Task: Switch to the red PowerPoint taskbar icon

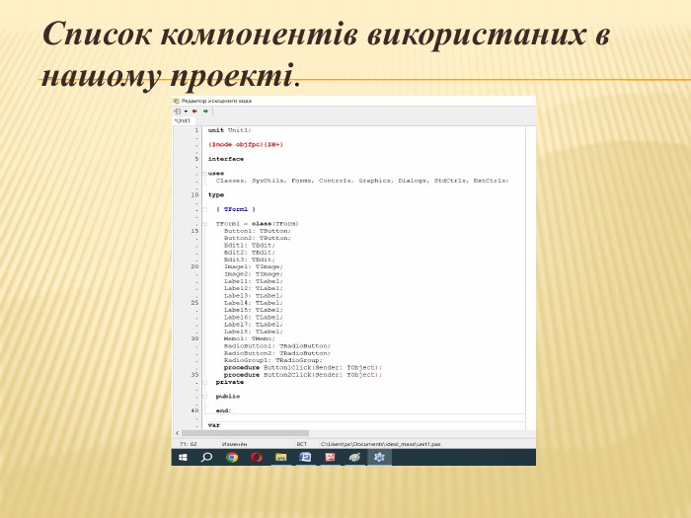Action: pyautogui.click(x=330, y=458)
